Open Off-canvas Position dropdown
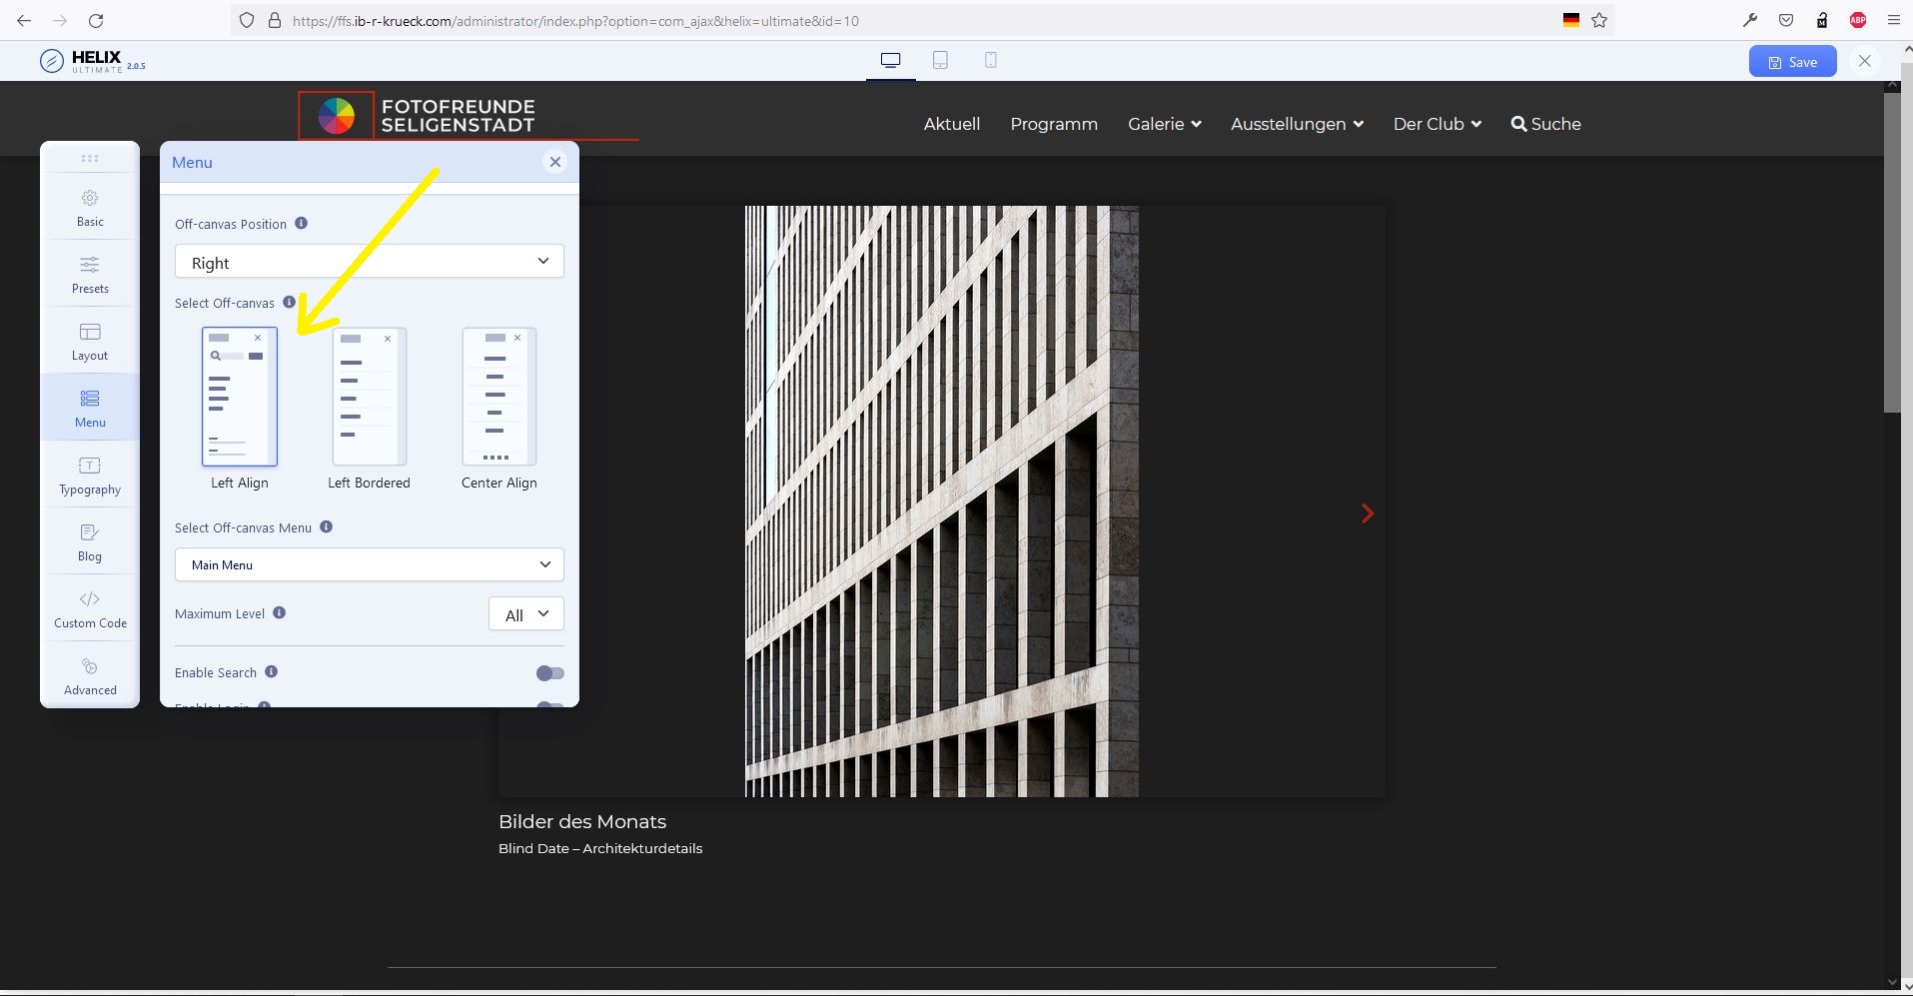This screenshot has width=1913, height=996. [369, 262]
